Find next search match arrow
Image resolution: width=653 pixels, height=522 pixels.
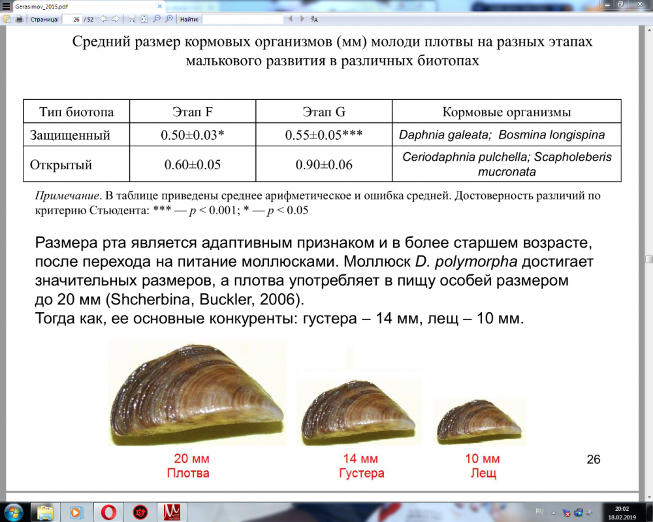301,19
